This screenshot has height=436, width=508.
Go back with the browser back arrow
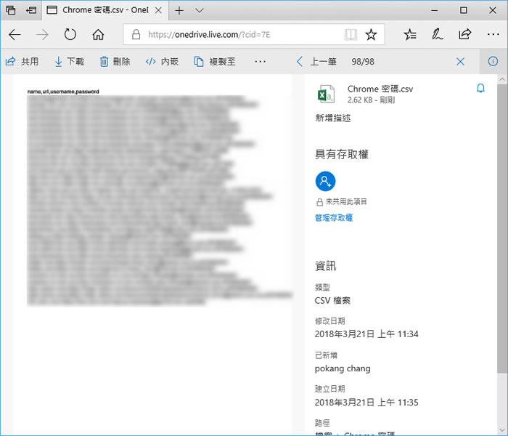click(15, 34)
